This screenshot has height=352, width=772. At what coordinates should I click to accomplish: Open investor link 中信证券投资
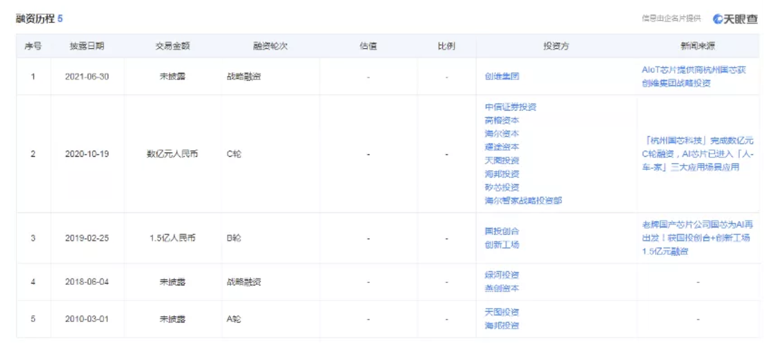[x=511, y=107]
